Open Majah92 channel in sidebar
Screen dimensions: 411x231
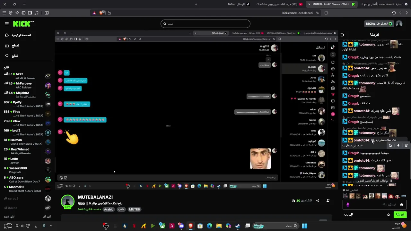click(x=27, y=95)
